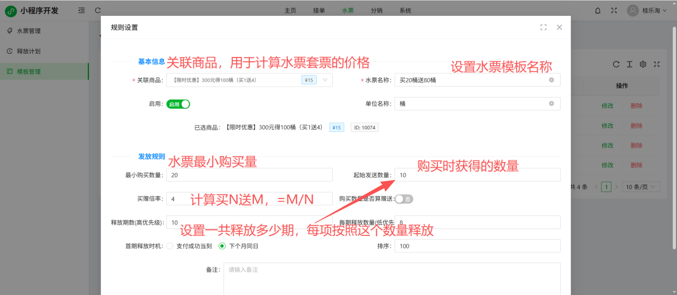Open 释放计划 in the sidebar
677x295 pixels.
pyautogui.click(x=29, y=51)
